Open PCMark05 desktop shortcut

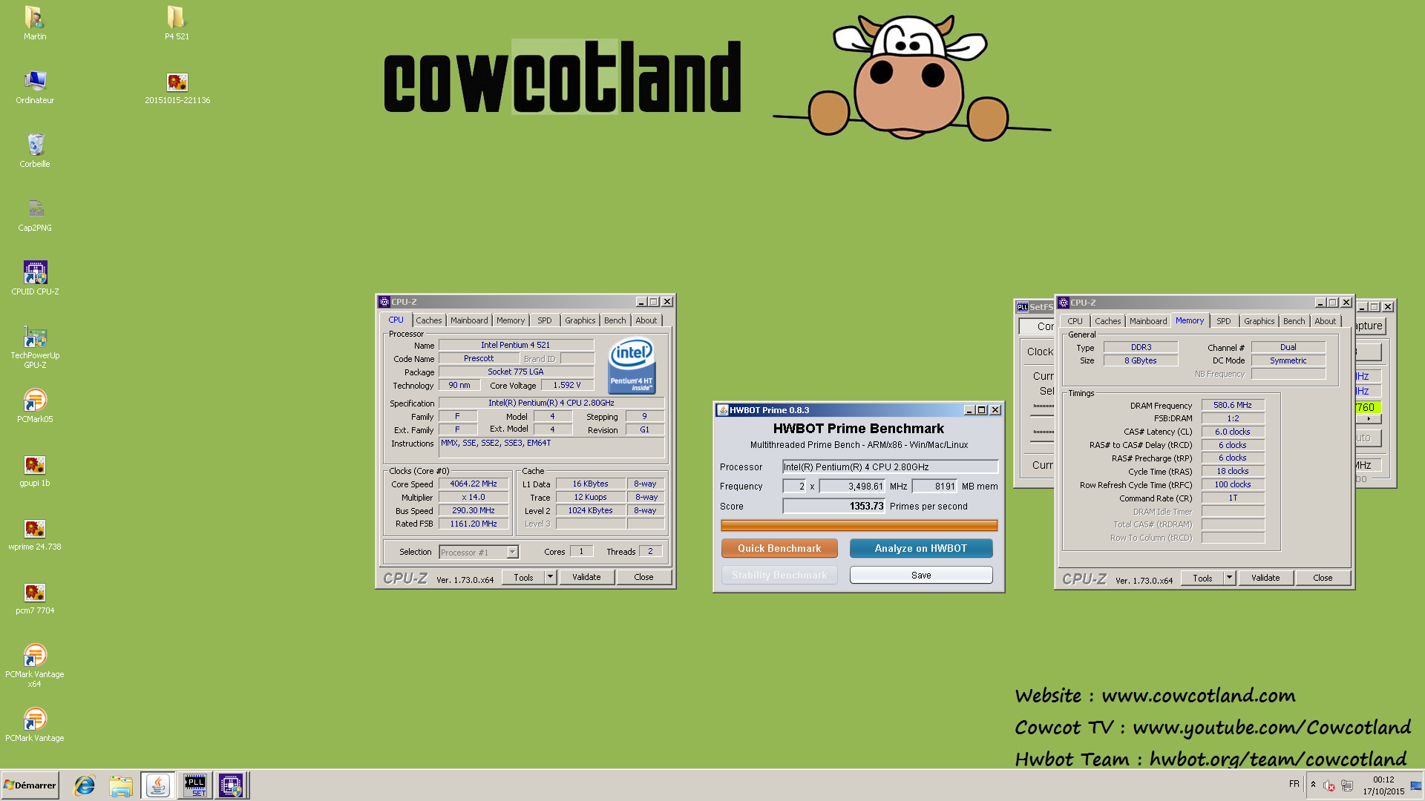pyautogui.click(x=35, y=406)
